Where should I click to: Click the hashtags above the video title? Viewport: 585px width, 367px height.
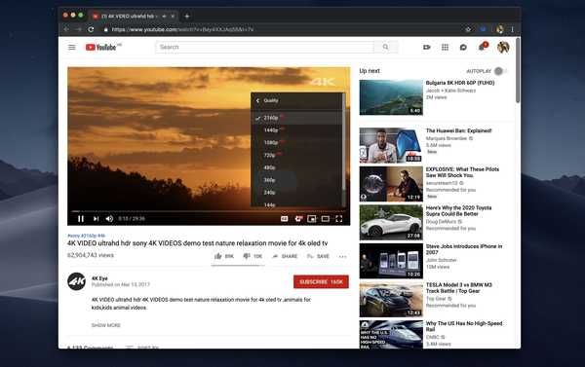click(86, 236)
